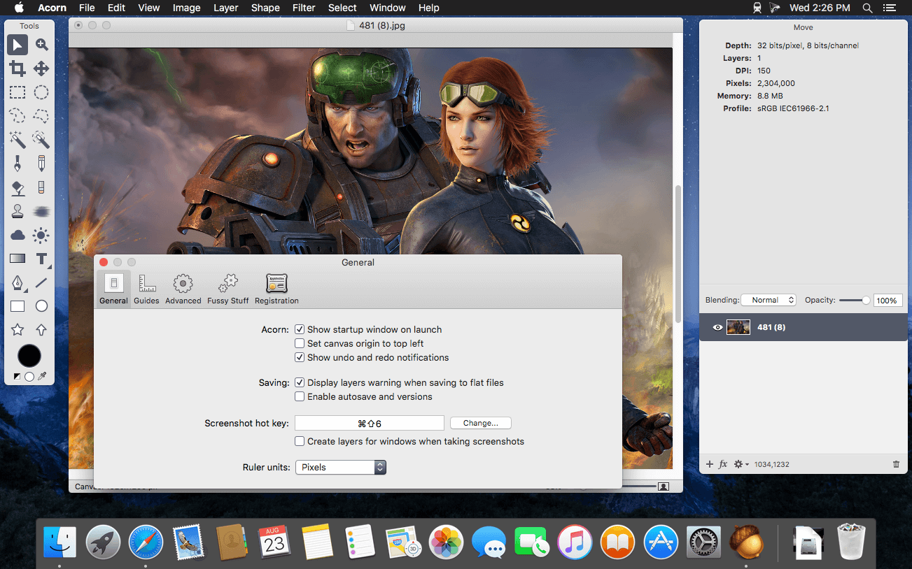Open the Ruler units Pixels dropdown
The width and height of the screenshot is (912, 569).
(x=340, y=467)
